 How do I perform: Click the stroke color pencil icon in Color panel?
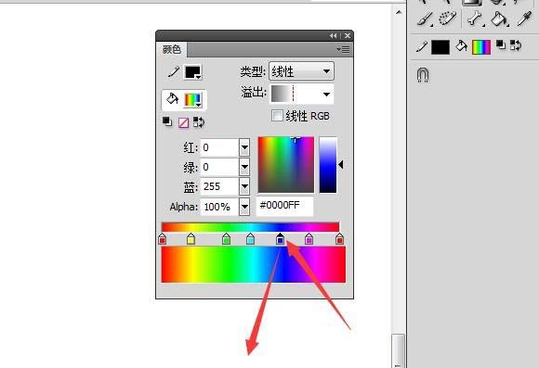[174, 72]
